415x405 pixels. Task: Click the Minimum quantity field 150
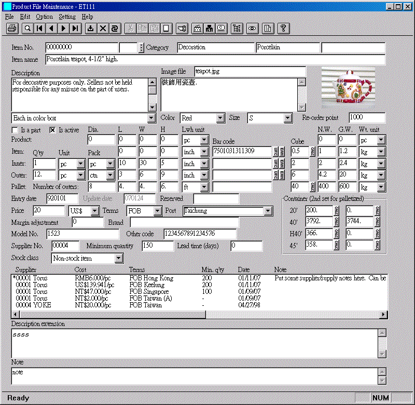[158, 246]
